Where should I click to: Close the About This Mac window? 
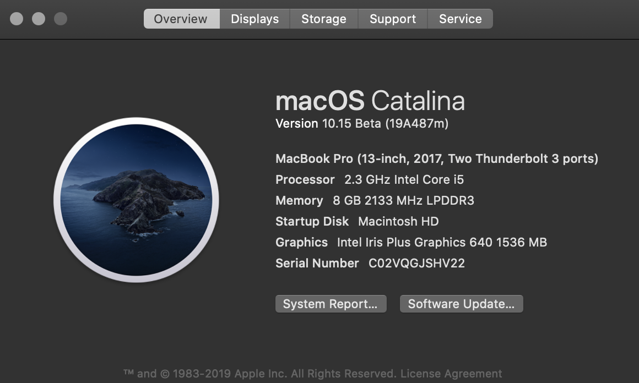click(17, 19)
